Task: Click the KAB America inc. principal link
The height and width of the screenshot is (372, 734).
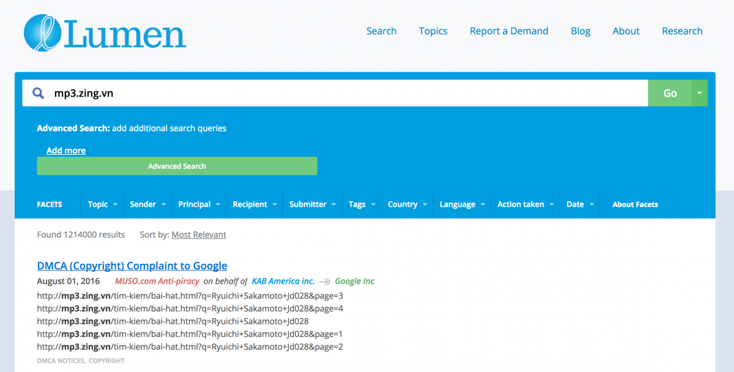Action: click(x=283, y=281)
